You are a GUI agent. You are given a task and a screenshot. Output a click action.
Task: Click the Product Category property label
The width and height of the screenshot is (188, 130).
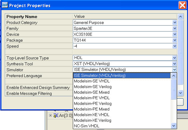(22, 23)
